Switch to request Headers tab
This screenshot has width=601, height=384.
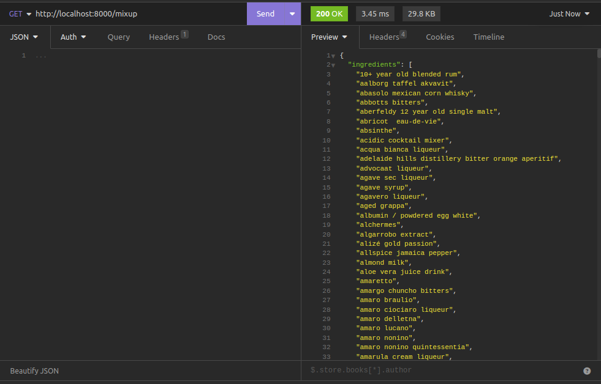click(164, 37)
